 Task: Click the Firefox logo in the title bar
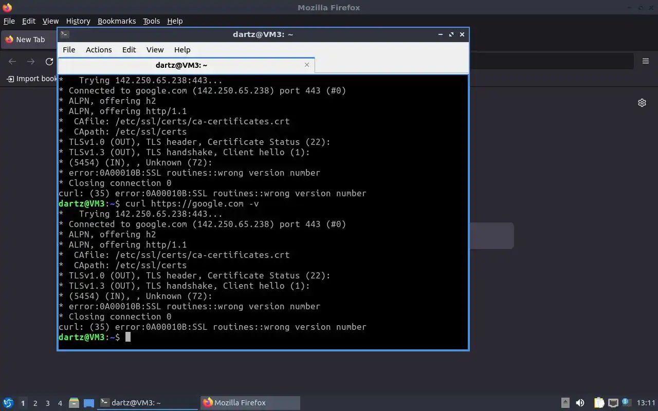pos(7,8)
